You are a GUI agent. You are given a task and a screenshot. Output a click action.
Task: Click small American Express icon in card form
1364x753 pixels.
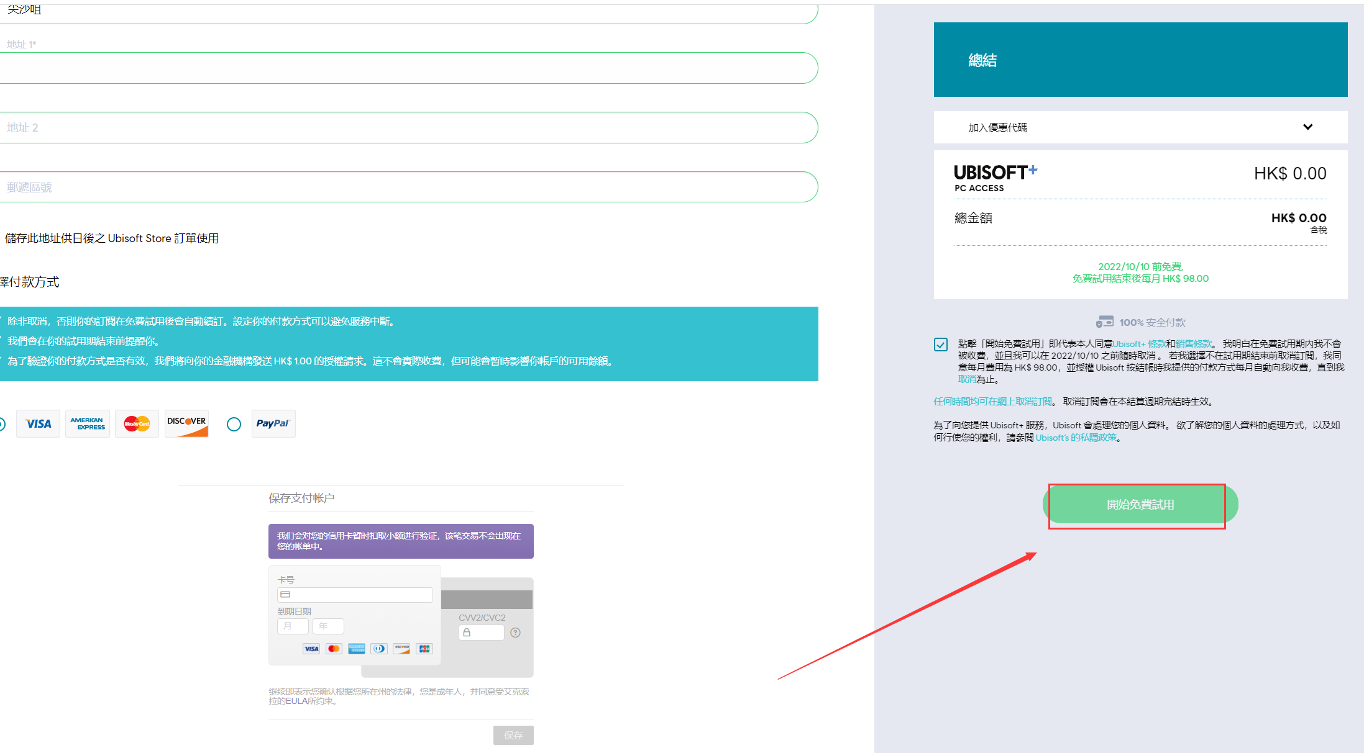pos(357,649)
